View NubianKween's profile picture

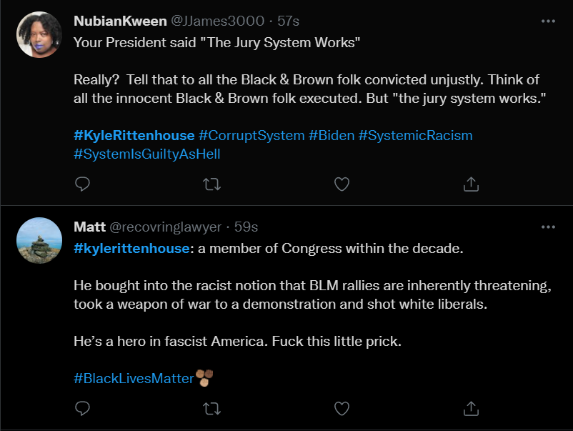pos(39,34)
